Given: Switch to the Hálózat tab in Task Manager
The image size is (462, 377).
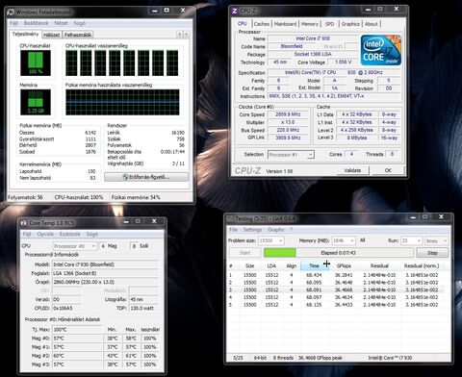Looking at the screenshot, I should click(x=51, y=35).
